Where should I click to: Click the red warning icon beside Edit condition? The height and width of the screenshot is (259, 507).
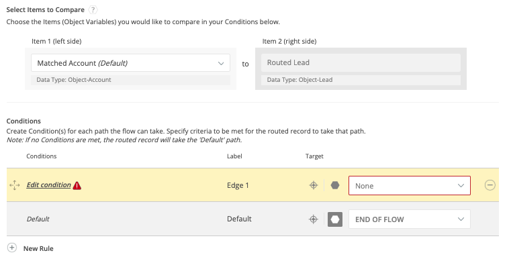[77, 185]
